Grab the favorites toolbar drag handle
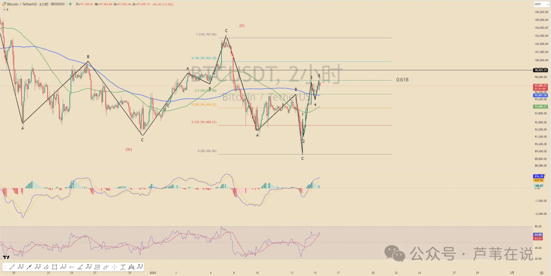 (x=5, y=267)
